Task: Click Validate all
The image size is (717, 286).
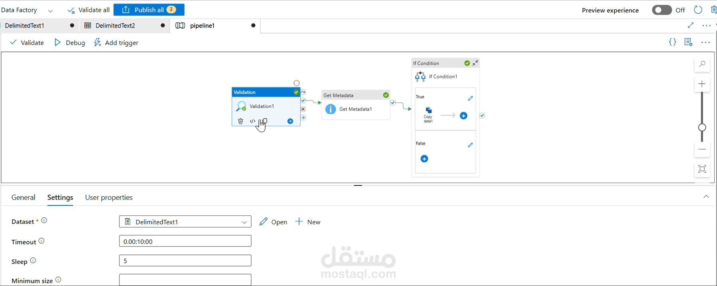Action: click(88, 10)
